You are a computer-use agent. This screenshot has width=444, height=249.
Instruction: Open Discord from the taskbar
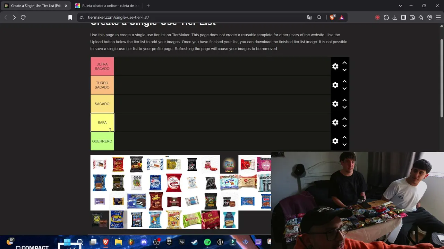tap(144, 242)
